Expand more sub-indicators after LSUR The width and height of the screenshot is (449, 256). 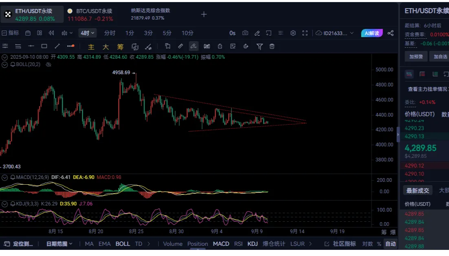[310, 244]
